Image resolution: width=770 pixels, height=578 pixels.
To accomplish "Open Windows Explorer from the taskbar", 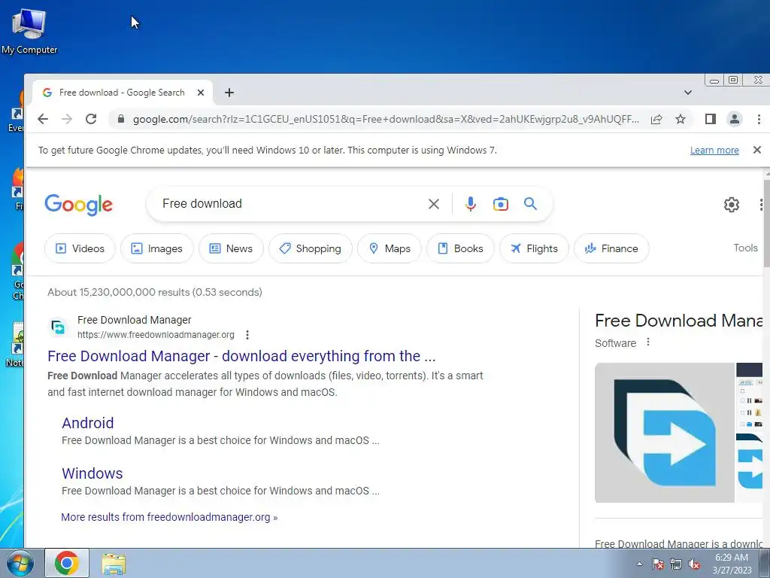I will tap(114, 564).
